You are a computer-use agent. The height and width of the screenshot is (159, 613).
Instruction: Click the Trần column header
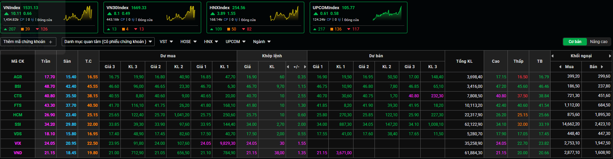click(x=45, y=61)
